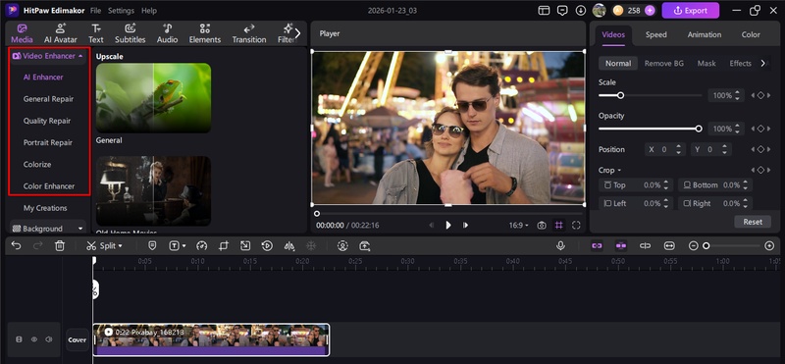Toggle the Opacity keyframe diamond
This screenshot has width=785, height=364.
point(760,129)
